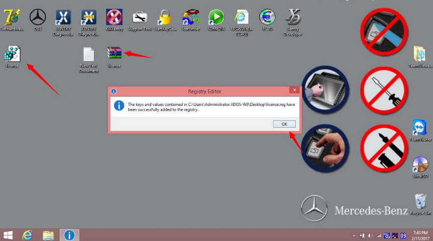
Task: Open the UltraISO disc icon
Action: 420,165
